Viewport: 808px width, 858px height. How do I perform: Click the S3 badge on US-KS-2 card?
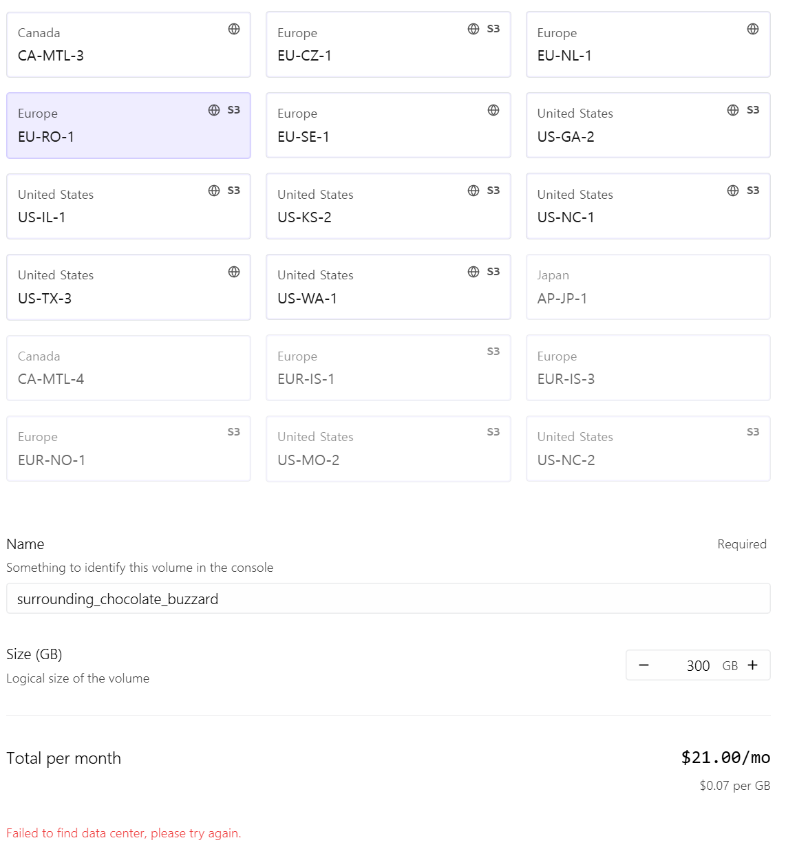pyautogui.click(x=493, y=191)
